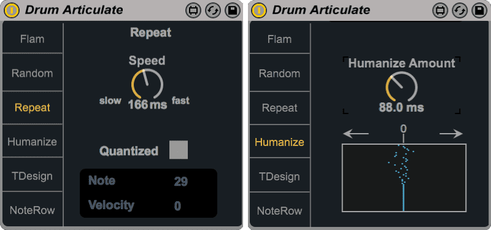Open NoteRow tab in right device
Screen dimensions: 491x230
280,210
